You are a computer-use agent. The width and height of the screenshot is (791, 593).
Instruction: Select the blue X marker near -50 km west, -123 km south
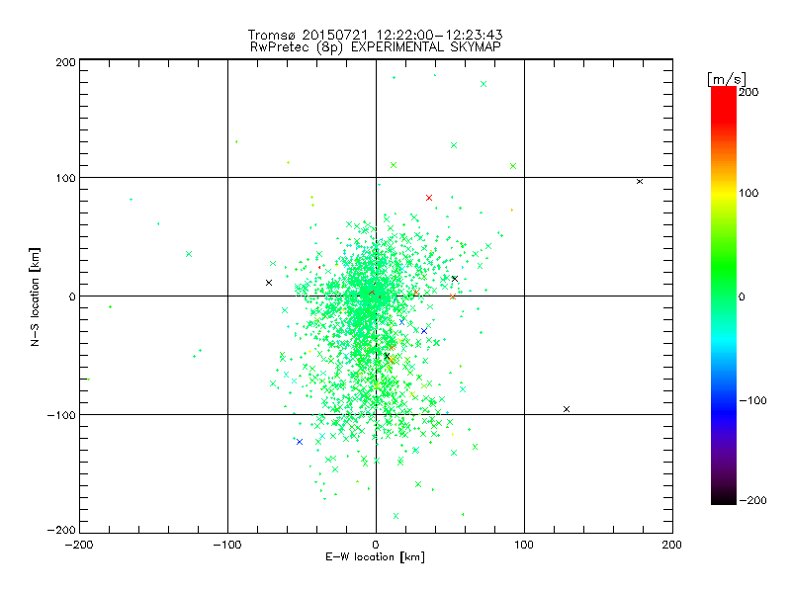pos(300,442)
